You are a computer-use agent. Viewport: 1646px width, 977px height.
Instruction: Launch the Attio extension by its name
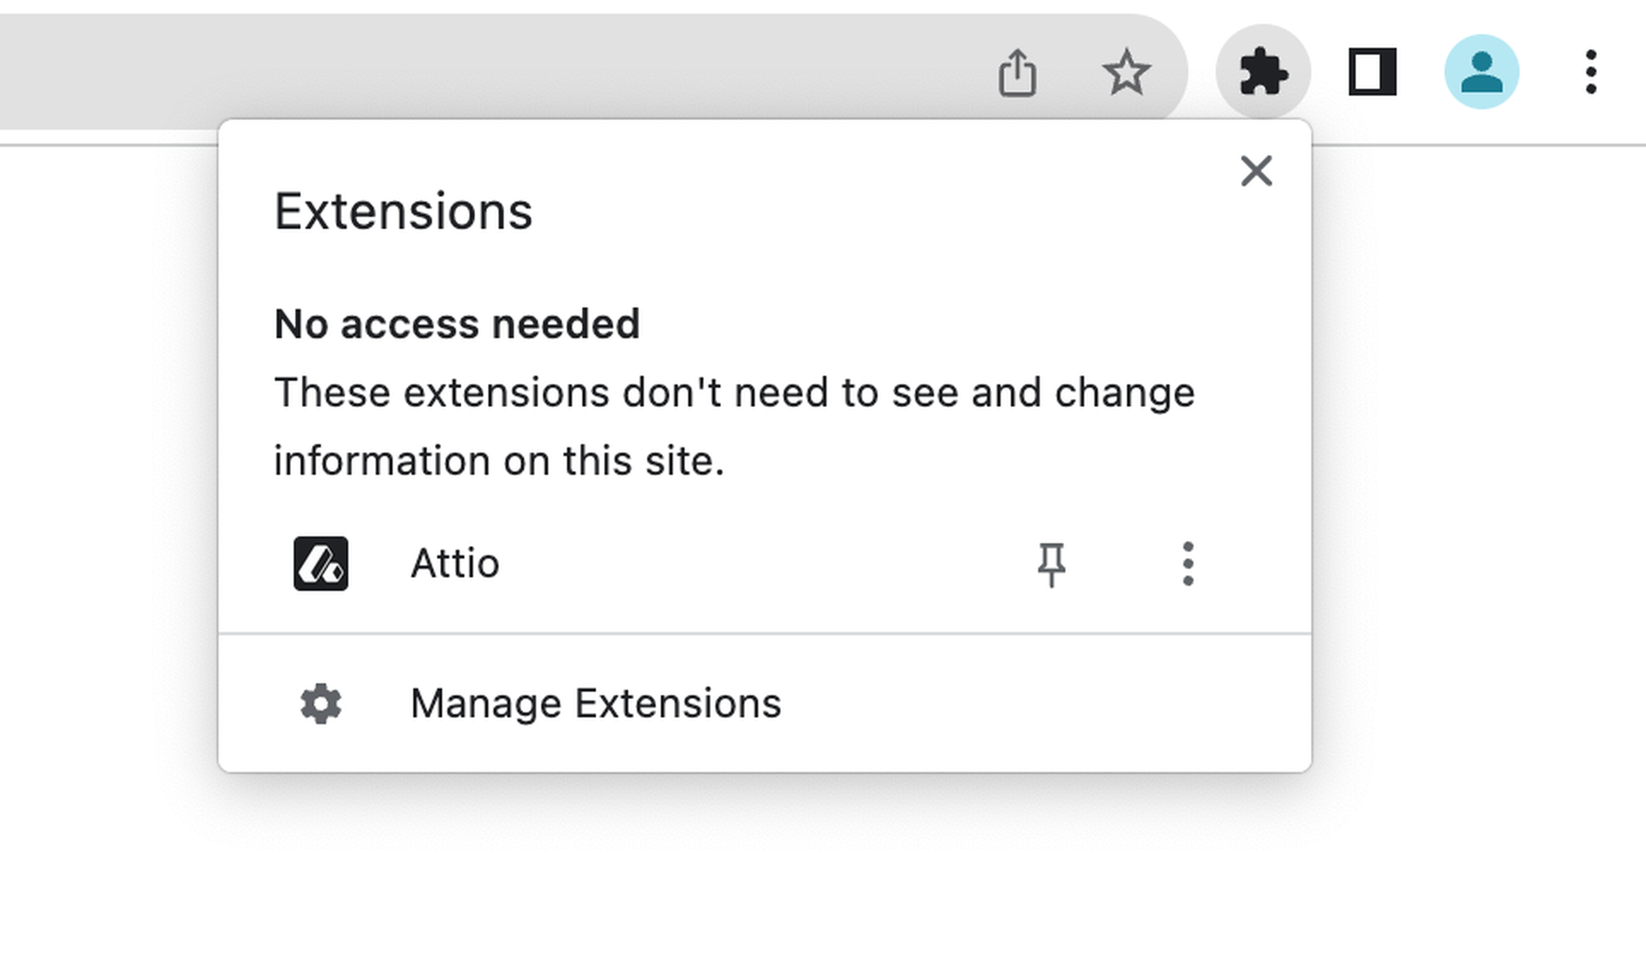[x=455, y=564]
